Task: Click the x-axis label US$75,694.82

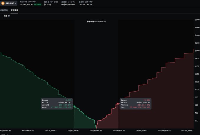Action: 51,131
